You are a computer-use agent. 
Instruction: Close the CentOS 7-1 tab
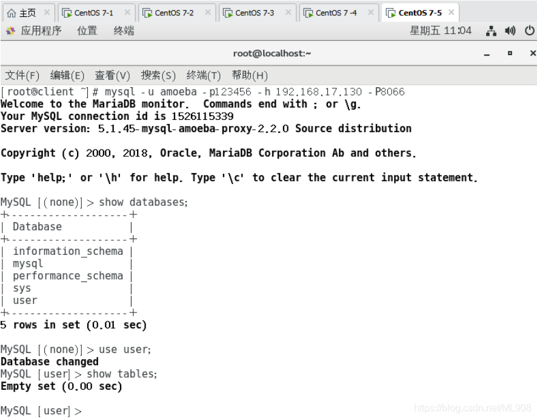click(127, 13)
